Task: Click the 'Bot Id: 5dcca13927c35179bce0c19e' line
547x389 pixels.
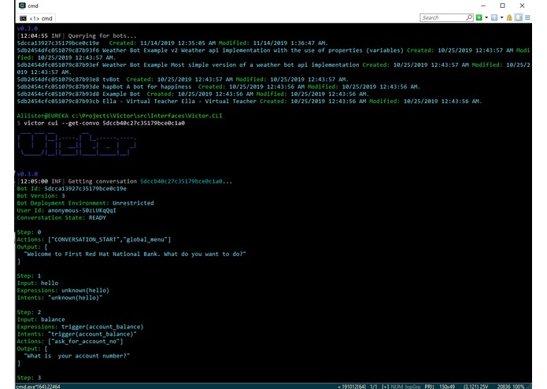Action: click(72, 189)
